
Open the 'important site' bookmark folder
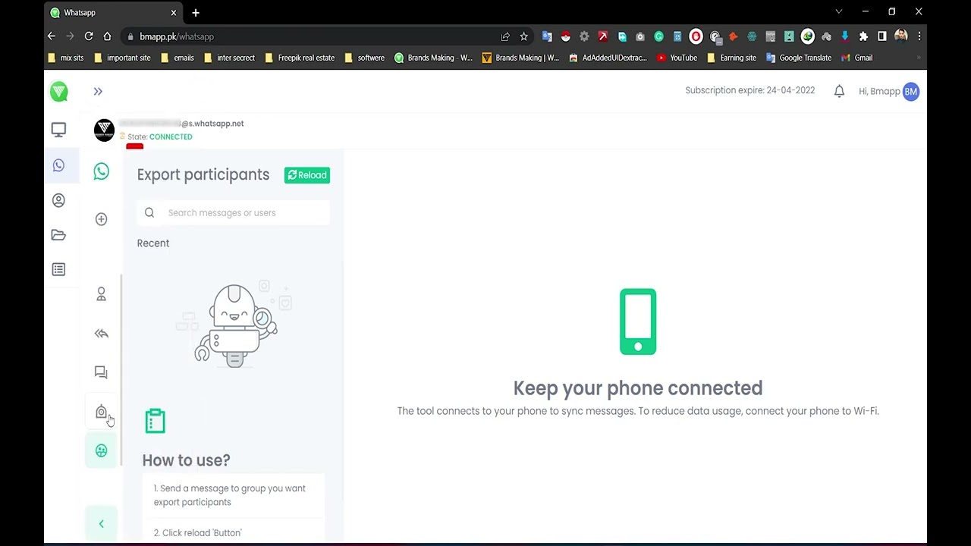tap(123, 58)
